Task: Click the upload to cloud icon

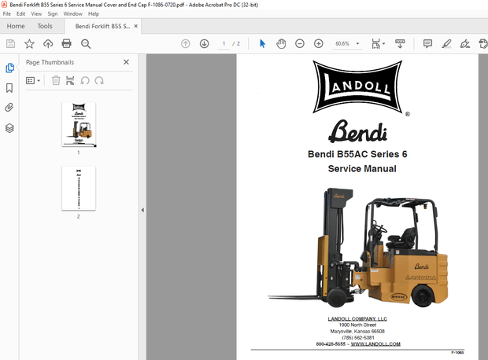Action: [x=48, y=44]
